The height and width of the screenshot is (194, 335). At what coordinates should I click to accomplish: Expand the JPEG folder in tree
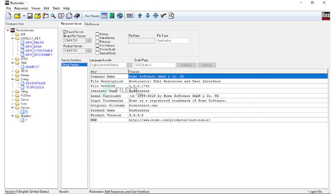(12, 59)
